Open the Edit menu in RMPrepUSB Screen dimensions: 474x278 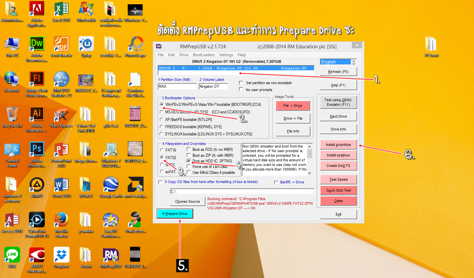[x=171, y=55]
